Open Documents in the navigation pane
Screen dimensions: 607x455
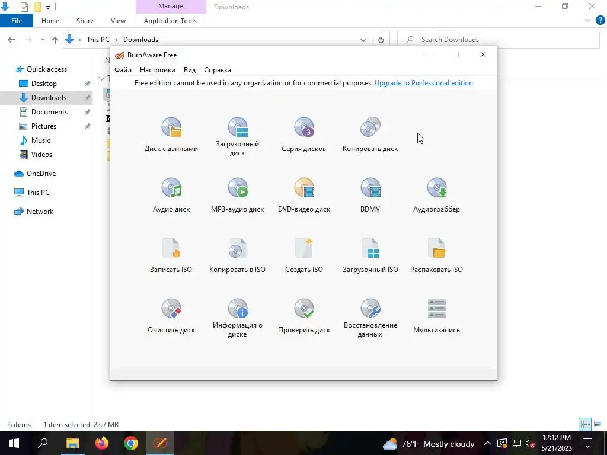49,112
